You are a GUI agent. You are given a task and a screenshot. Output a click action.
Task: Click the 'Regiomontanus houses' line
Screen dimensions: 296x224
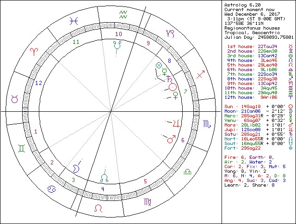click(252, 28)
